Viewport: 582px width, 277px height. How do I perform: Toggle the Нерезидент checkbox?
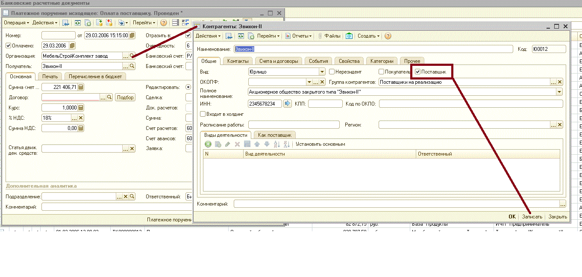point(332,72)
